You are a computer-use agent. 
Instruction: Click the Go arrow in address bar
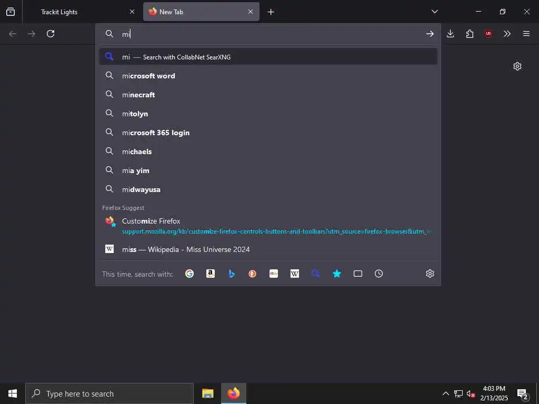click(430, 34)
